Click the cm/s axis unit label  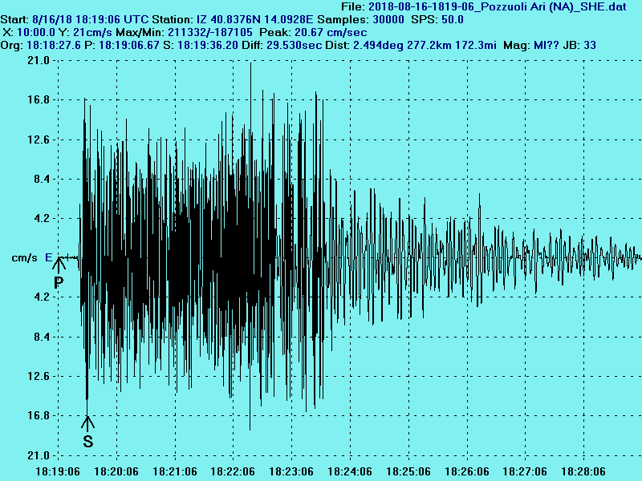pos(24,257)
